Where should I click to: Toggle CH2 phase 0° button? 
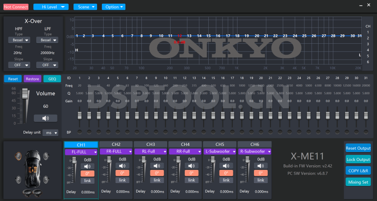(122, 173)
